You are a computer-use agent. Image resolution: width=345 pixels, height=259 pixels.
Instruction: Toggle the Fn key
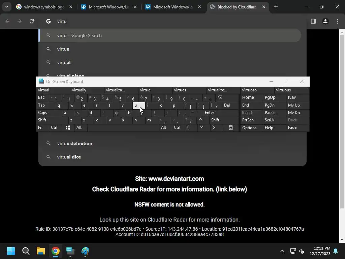42,127
